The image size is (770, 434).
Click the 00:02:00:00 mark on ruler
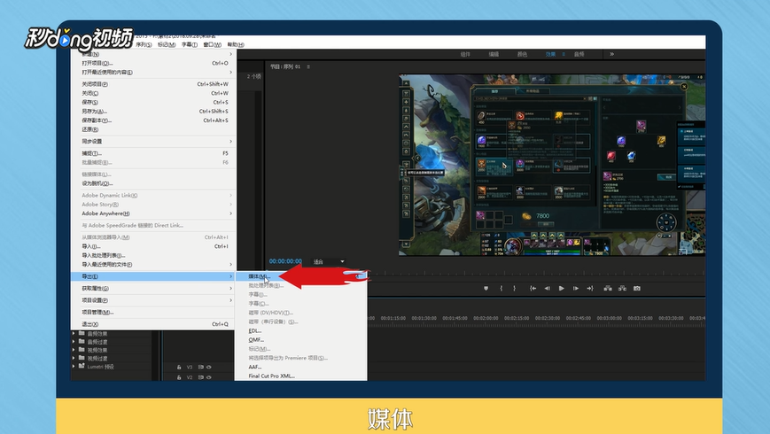point(486,318)
